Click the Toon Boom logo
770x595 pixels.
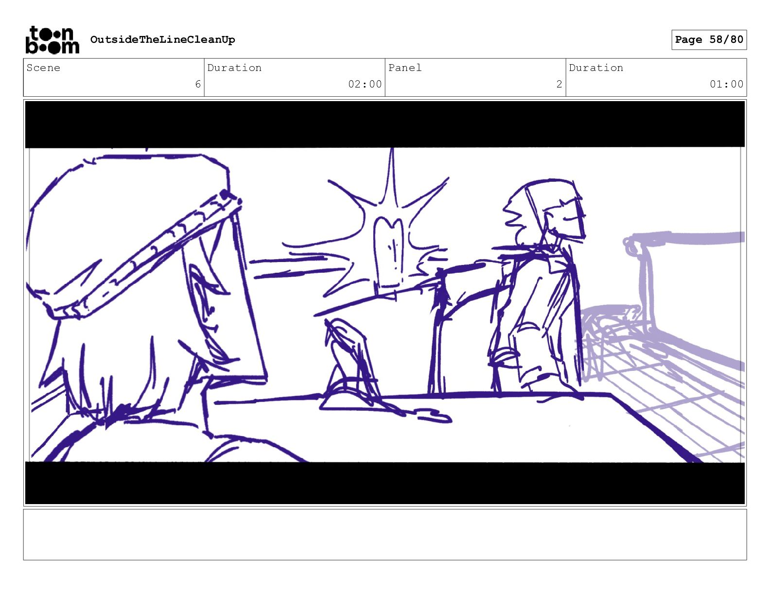coord(52,40)
